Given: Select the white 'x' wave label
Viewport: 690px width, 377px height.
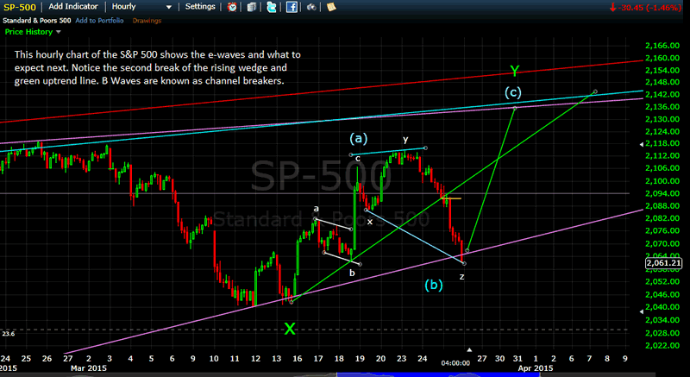Looking at the screenshot, I should [x=370, y=222].
